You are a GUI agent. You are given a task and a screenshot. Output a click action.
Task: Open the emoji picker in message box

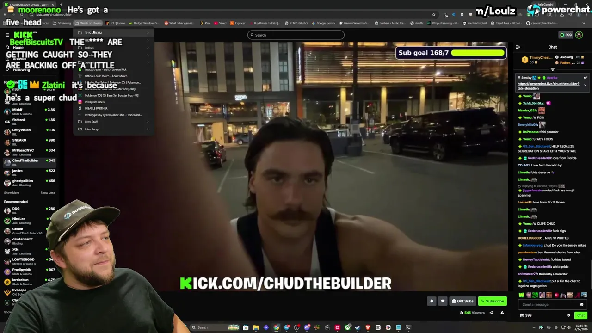[x=581, y=305]
